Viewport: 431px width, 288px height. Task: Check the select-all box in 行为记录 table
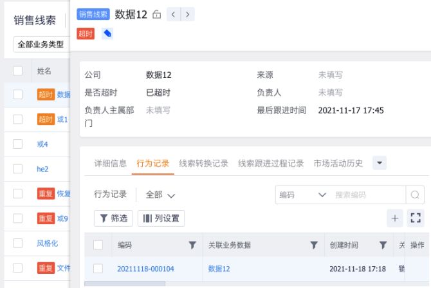pos(98,245)
